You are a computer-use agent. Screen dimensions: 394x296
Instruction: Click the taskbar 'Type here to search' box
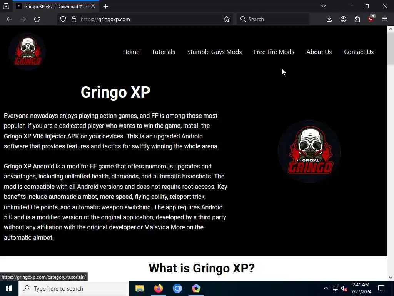click(x=74, y=288)
